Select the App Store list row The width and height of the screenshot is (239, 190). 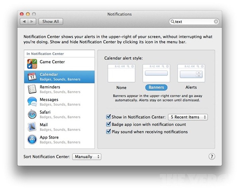[x=59, y=139]
